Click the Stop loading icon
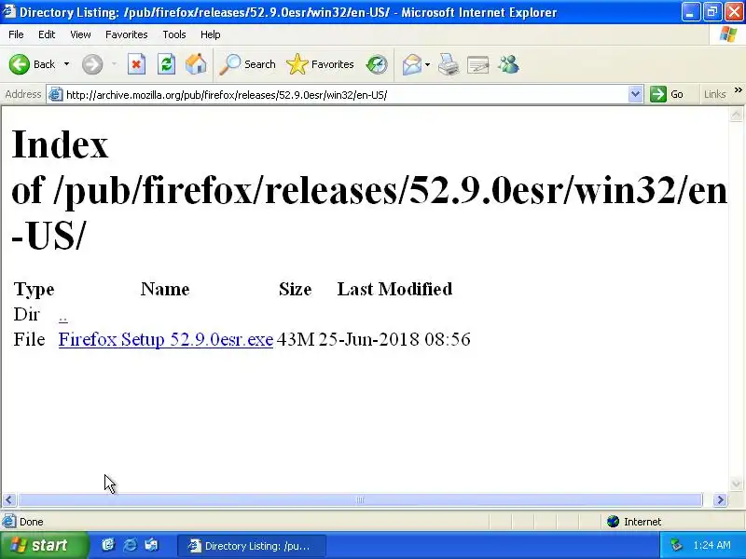746x559 pixels. click(136, 64)
